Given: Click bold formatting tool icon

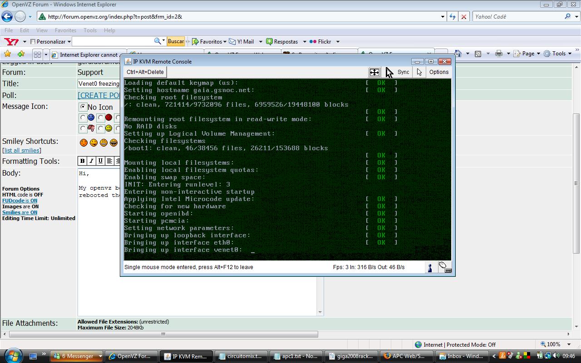Looking at the screenshot, I should point(83,161).
